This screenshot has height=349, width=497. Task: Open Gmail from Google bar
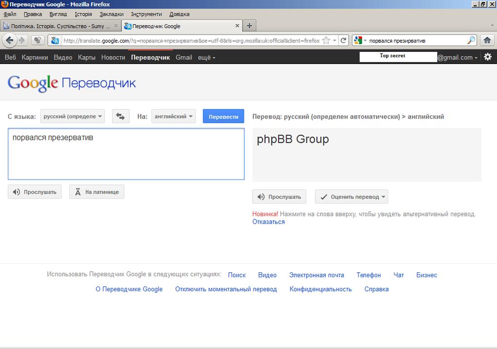(x=184, y=58)
